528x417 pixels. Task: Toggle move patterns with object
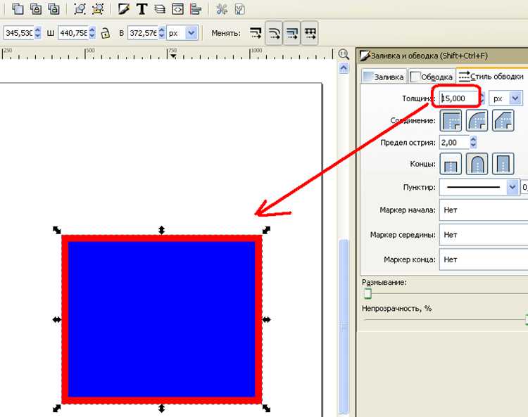point(310,33)
